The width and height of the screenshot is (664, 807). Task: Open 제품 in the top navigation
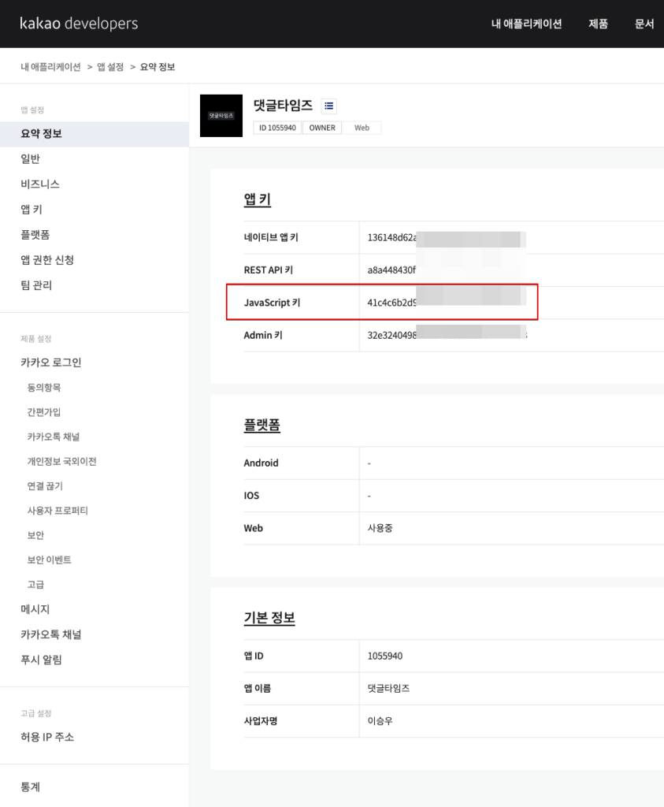599,24
